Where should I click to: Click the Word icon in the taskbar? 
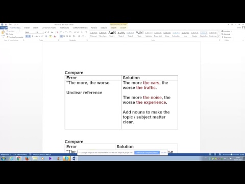(75, 158)
